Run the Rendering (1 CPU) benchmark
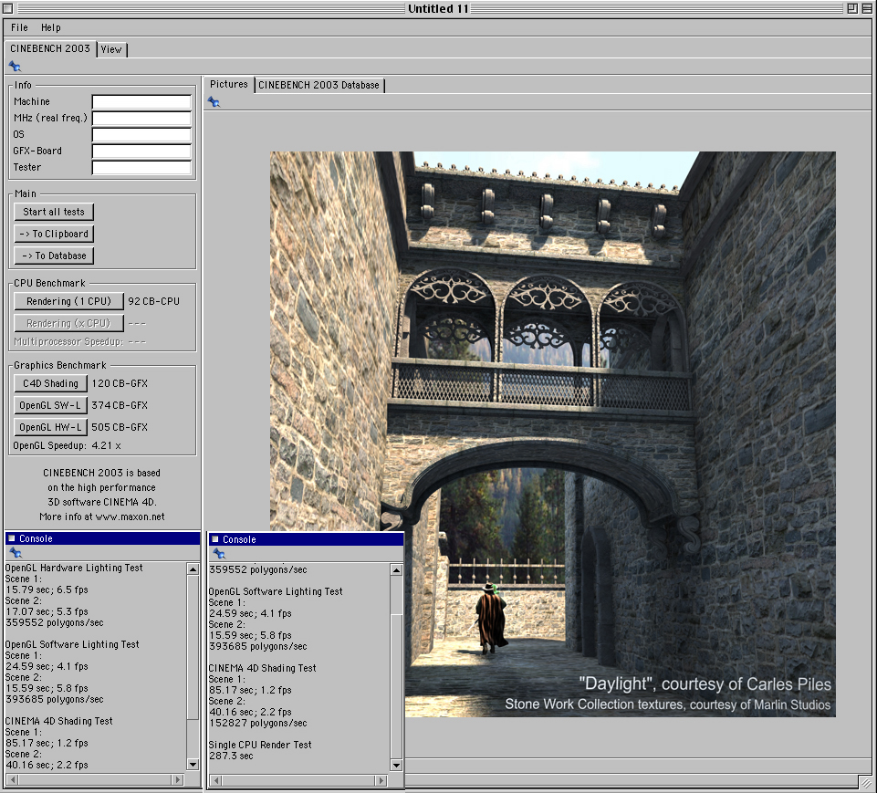The image size is (877, 793). [x=68, y=301]
